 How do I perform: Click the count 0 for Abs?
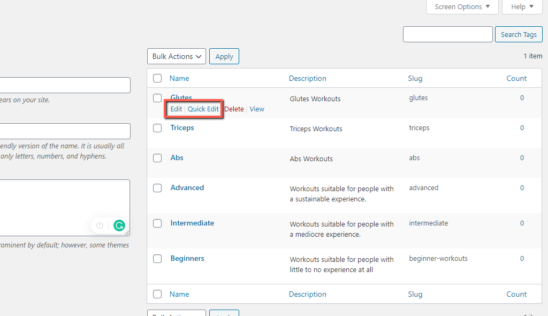(x=522, y=158)
